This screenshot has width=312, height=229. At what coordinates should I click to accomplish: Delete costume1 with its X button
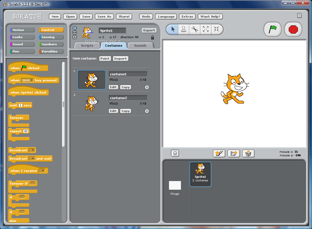[147, 87]
